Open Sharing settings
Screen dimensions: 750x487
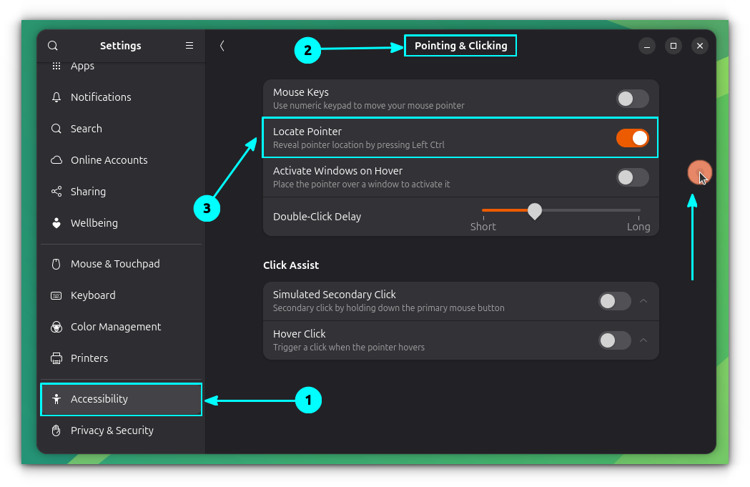click(88, 192)
